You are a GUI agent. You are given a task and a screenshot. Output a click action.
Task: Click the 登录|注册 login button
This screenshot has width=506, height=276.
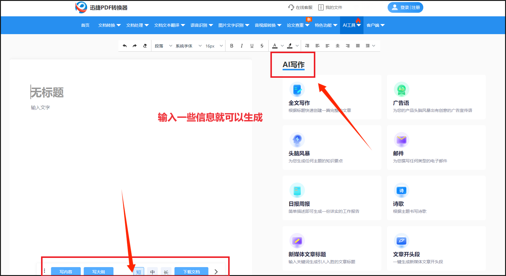[x=405, y=7]
